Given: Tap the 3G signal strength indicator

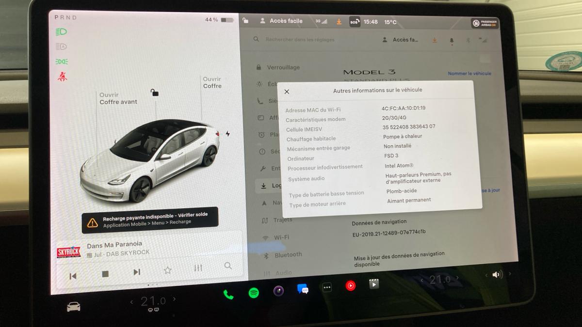Looking at the screenshot, I should pyautogui.click(x=321, y=21).
